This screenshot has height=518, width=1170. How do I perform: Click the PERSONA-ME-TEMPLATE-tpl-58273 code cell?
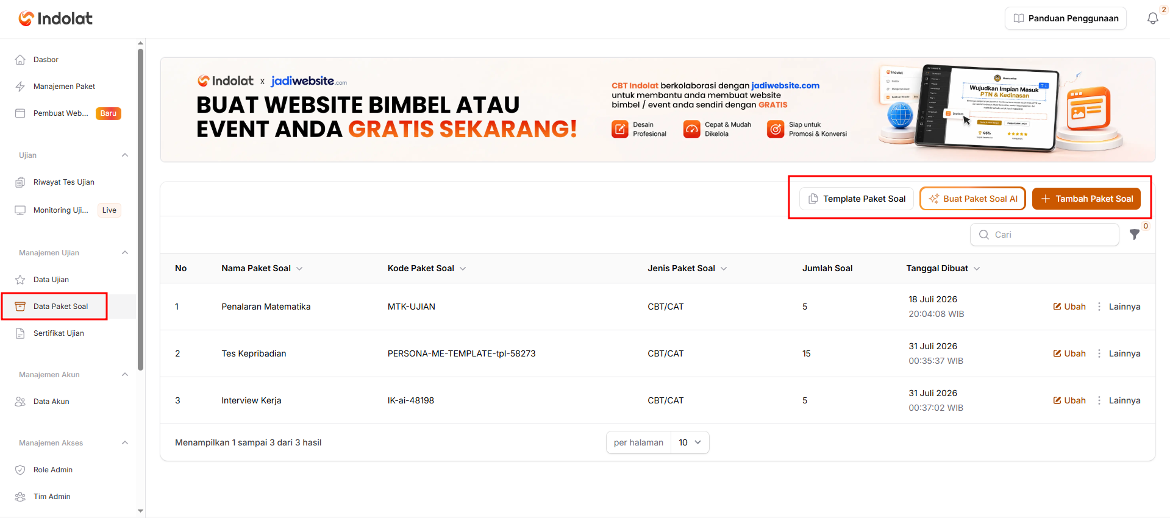tap(462, 353)
